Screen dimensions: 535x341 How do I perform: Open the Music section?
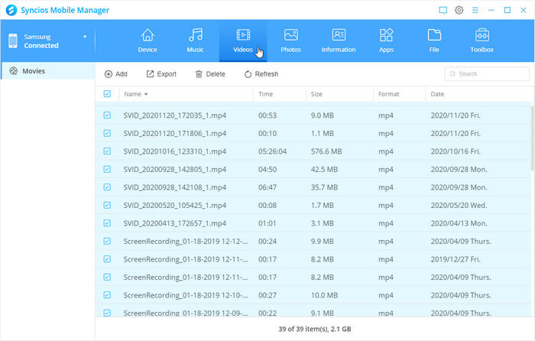(x=195, y=41)
